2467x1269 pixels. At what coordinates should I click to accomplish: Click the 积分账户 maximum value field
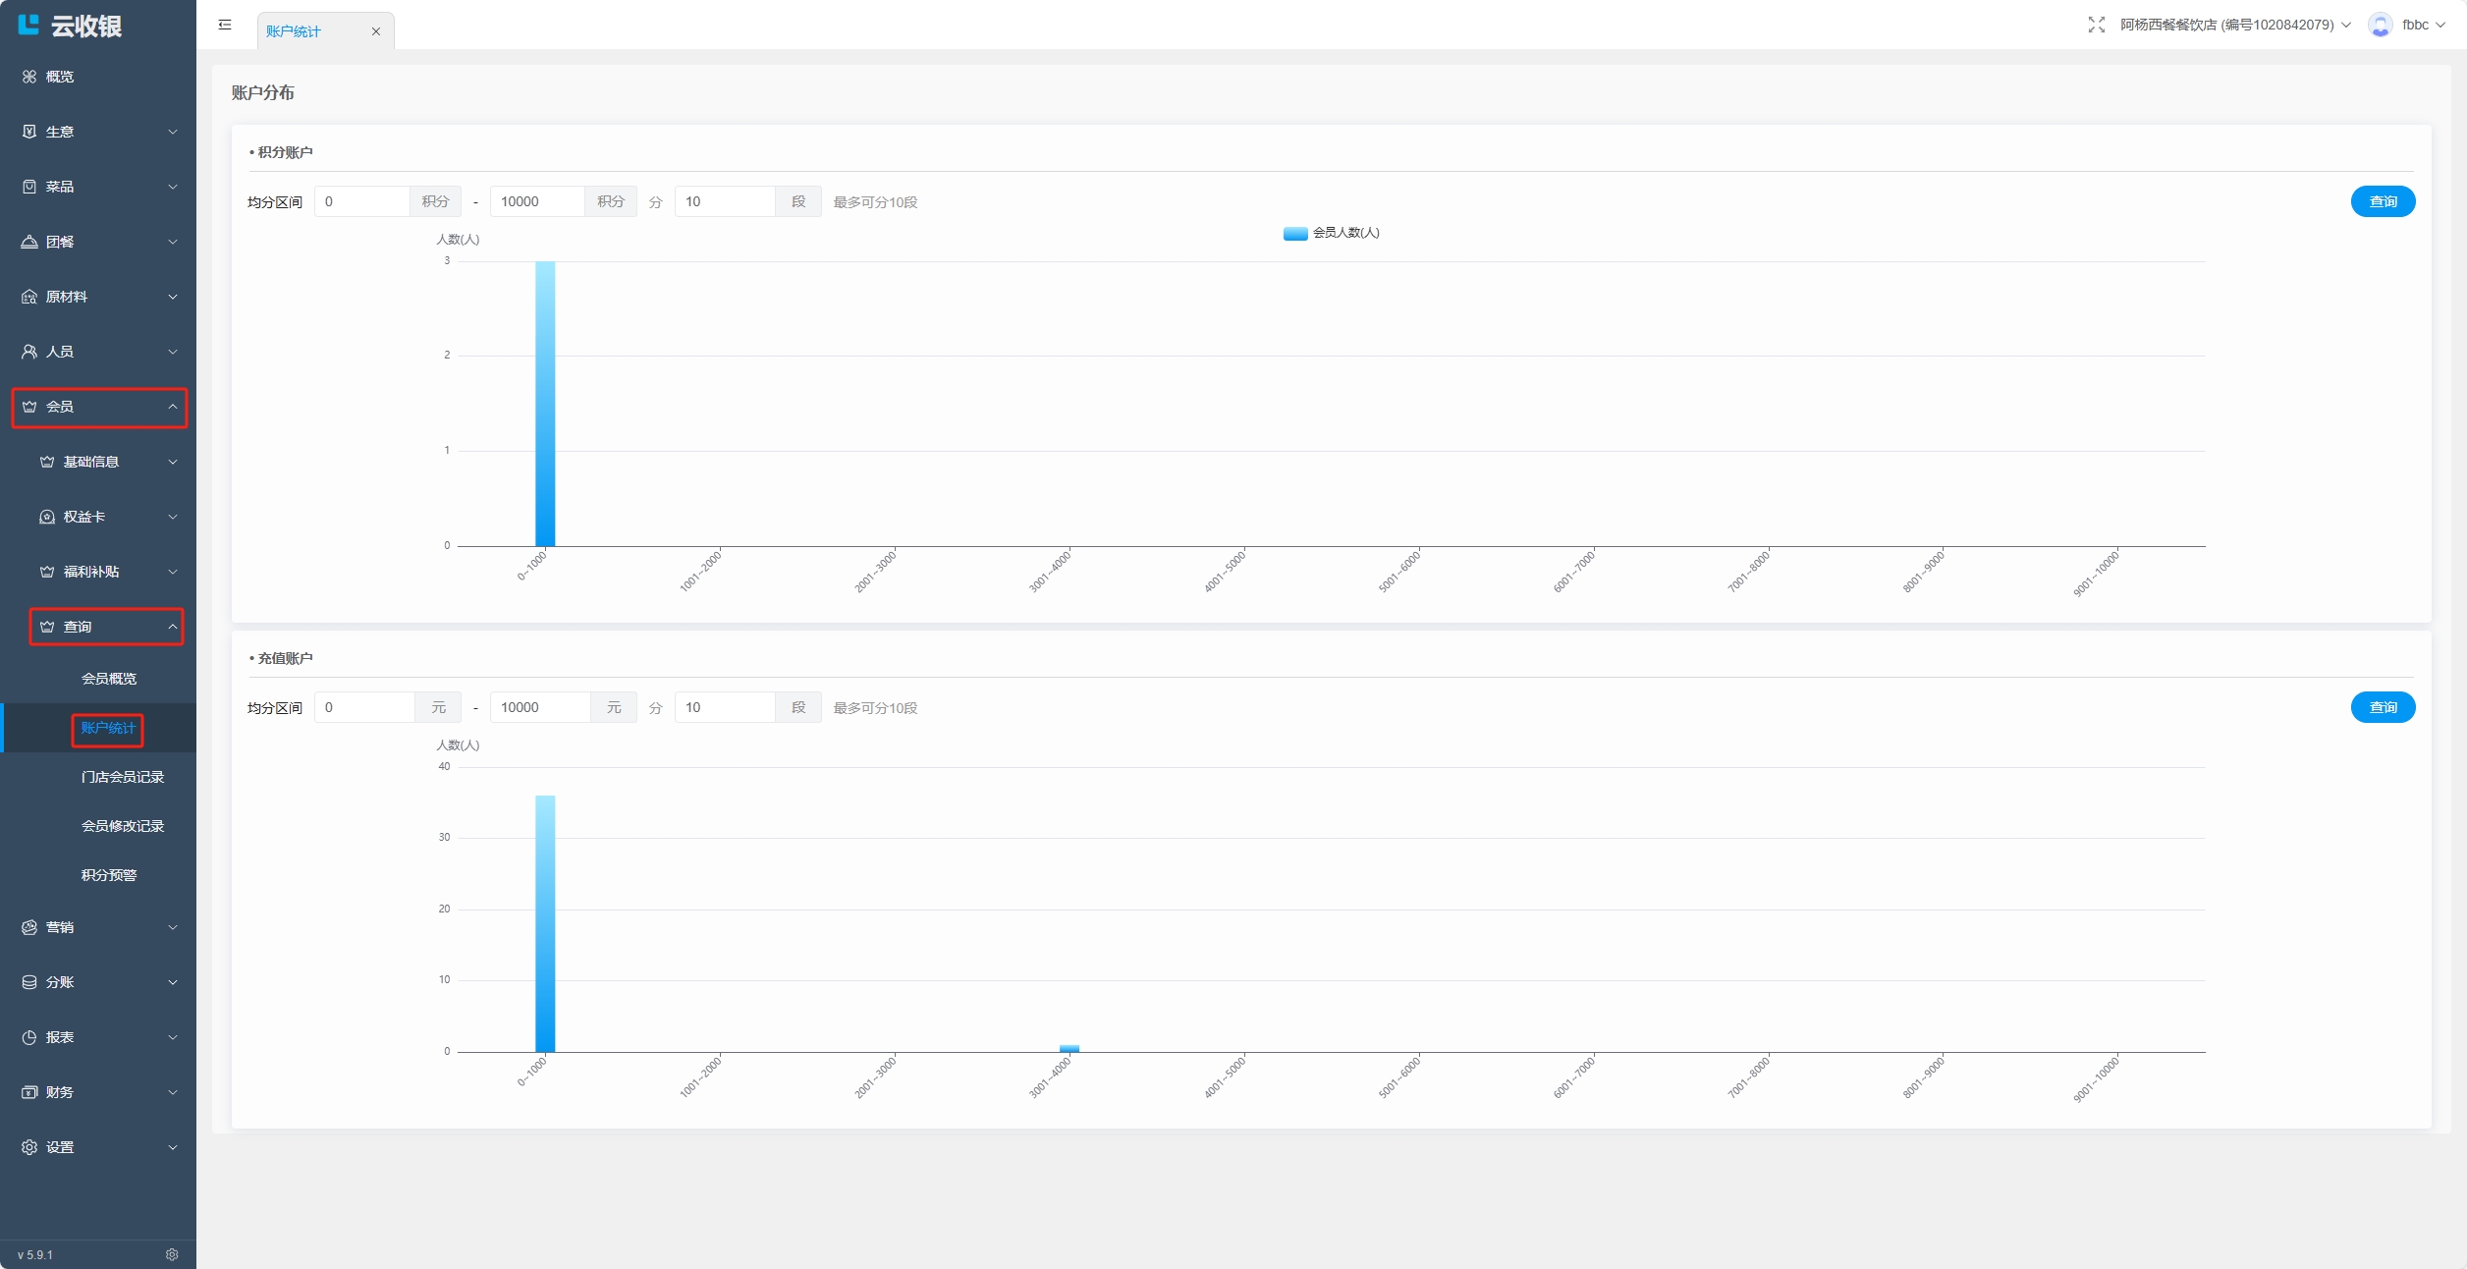point(536,201)
